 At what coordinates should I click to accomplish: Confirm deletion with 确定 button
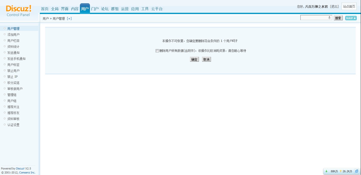coord(194,59)
